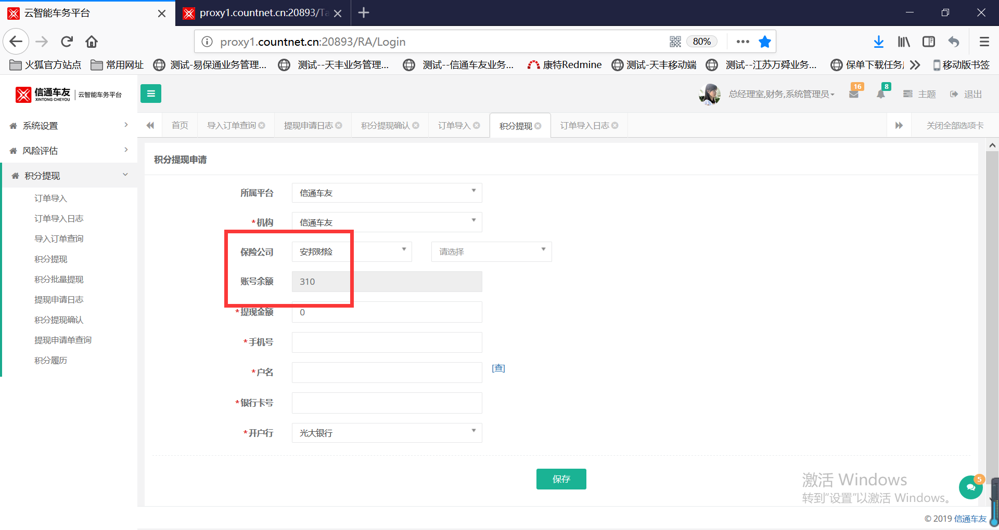Open the 所属平台 dropdown
This screenshot has height=530, width=999.
pyautogui.click(x=387, y=193)
